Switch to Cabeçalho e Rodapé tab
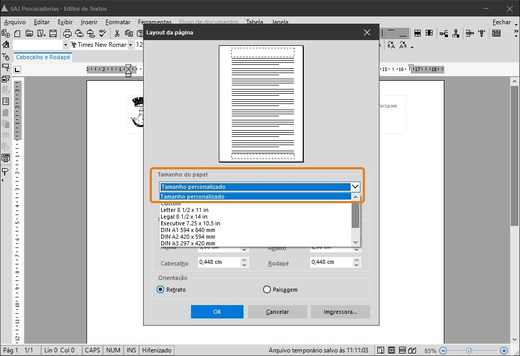 43,57
